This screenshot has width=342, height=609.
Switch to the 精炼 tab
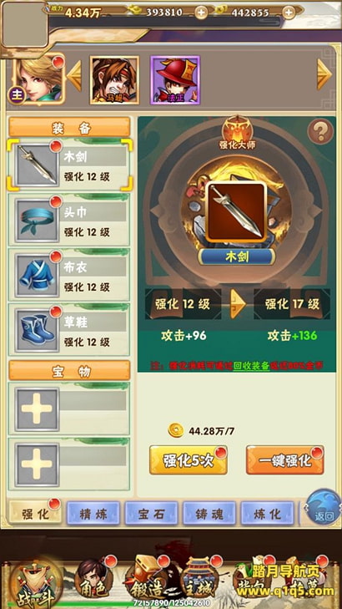tap(93, 515)
